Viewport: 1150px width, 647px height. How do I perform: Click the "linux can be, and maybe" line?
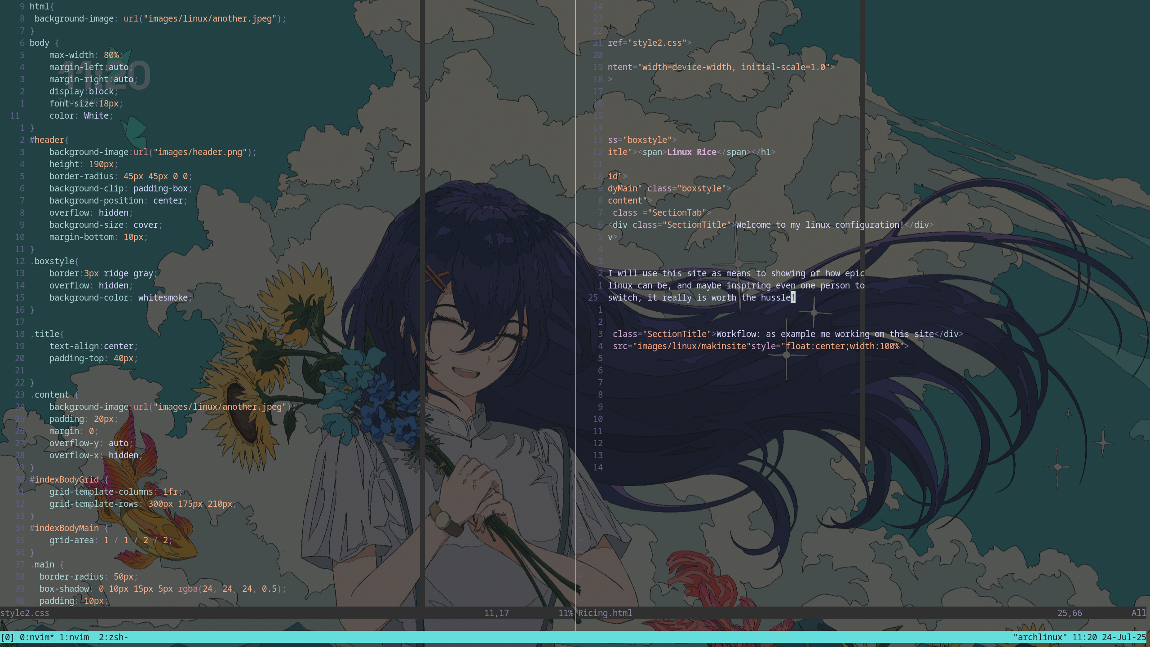736,285
